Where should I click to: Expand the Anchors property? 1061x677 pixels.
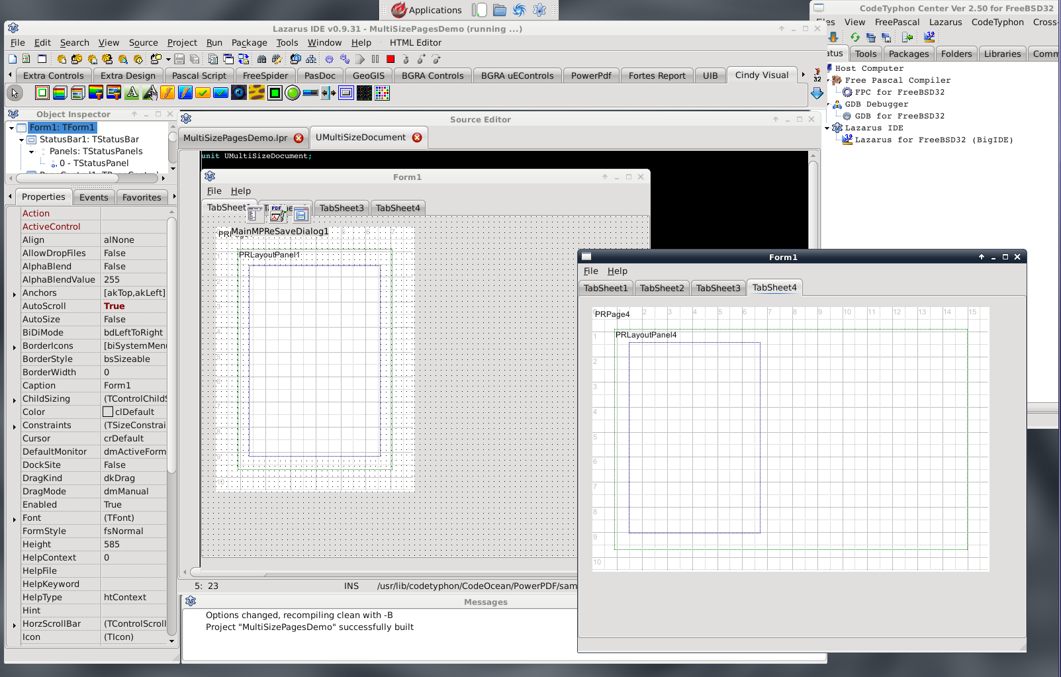pos(15,294)
